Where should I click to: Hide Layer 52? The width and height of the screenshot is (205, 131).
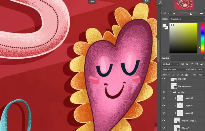click(163, 98)
